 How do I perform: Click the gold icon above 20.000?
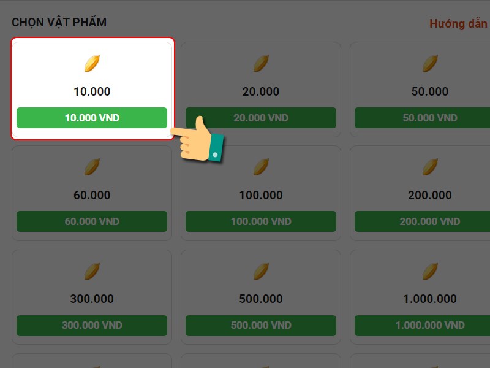261,63
